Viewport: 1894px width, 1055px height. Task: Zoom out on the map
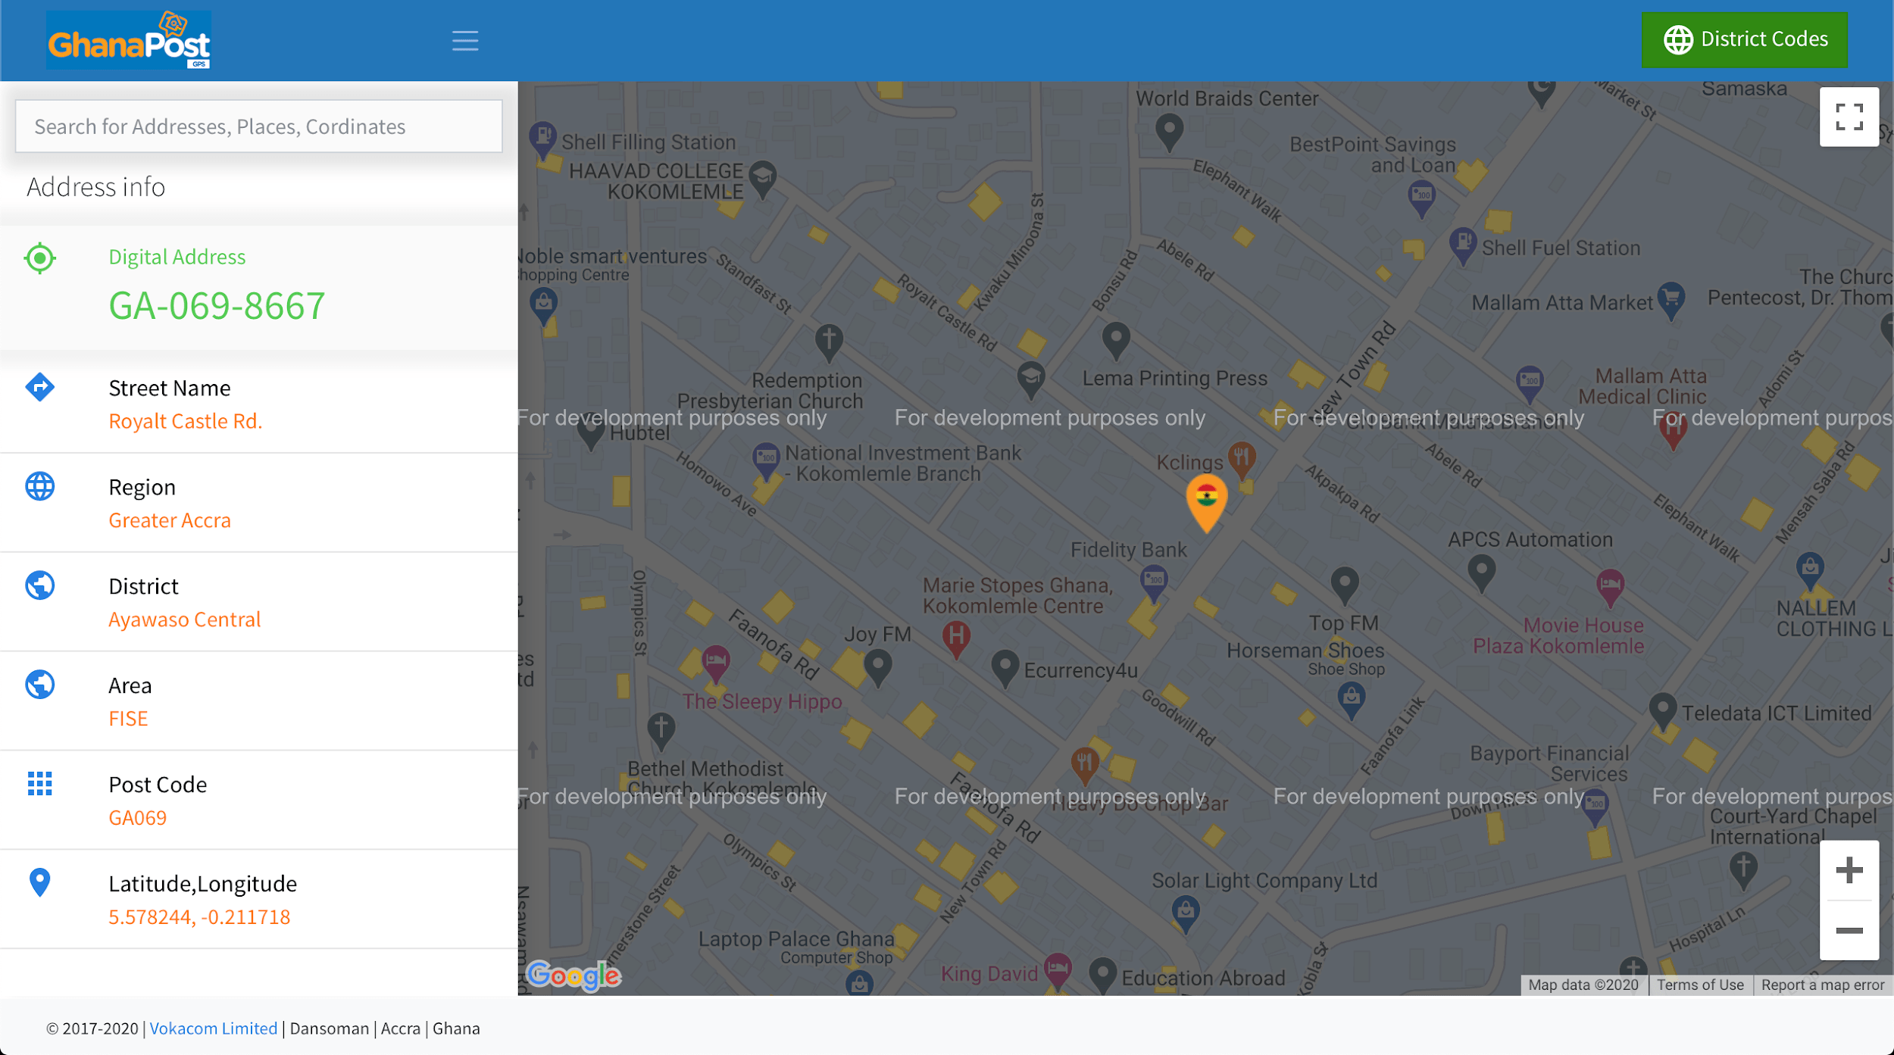[1849, 931]
